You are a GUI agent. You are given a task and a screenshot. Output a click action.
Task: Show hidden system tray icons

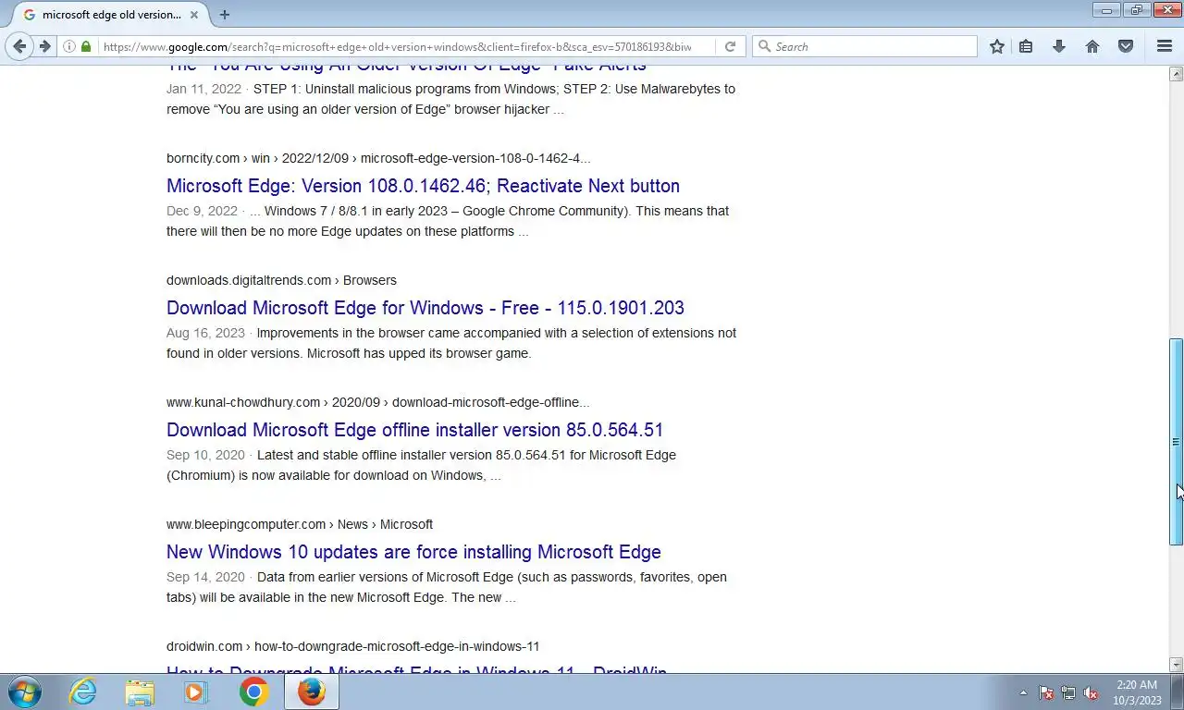click(x=1023, y=692)
